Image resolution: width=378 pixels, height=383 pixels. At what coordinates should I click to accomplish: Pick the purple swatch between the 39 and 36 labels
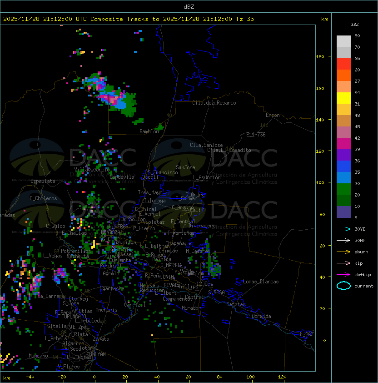click(x=343, y=155)
